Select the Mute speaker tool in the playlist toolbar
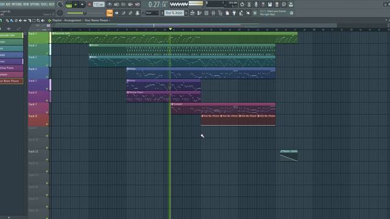The image size is (390, 219). pos(21,21)
